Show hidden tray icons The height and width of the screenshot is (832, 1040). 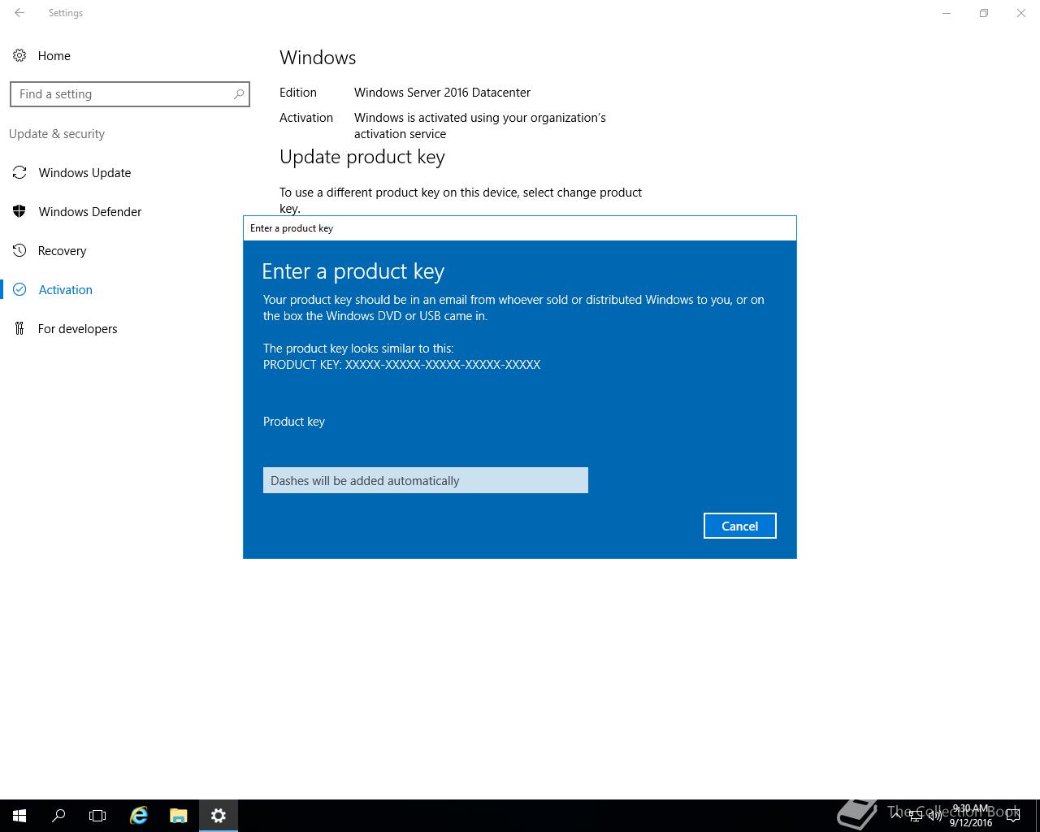pyautogui.click(x=895, y=816)
